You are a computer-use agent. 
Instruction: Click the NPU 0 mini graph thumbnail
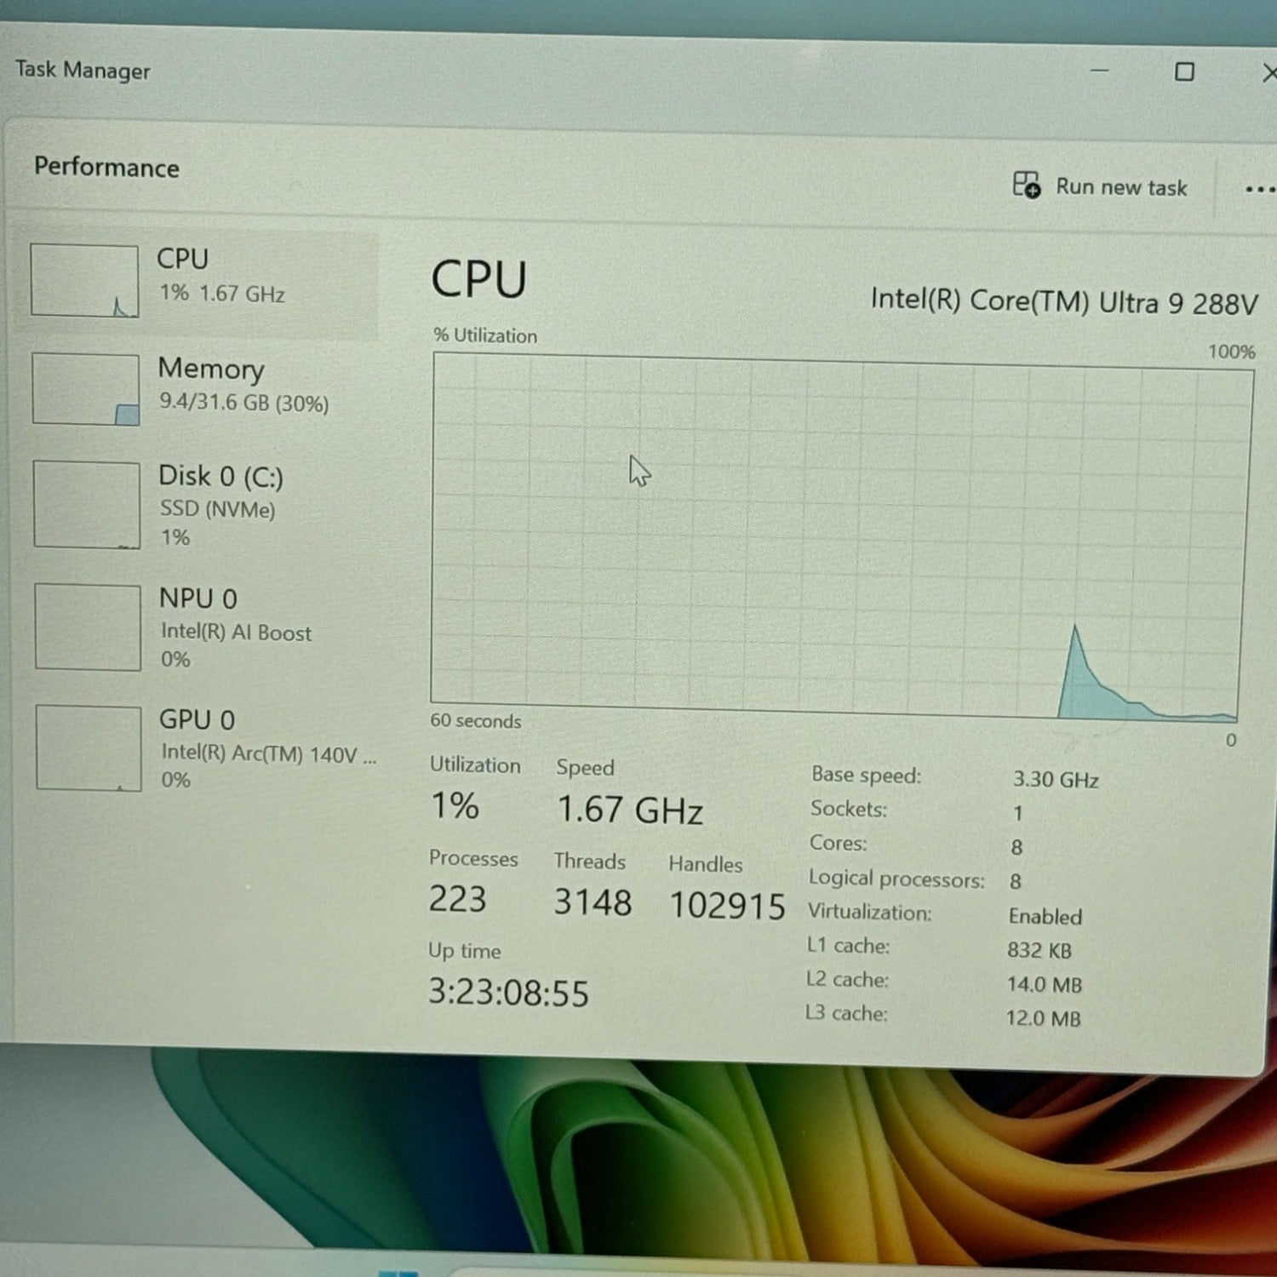click(x=88, y=627)
